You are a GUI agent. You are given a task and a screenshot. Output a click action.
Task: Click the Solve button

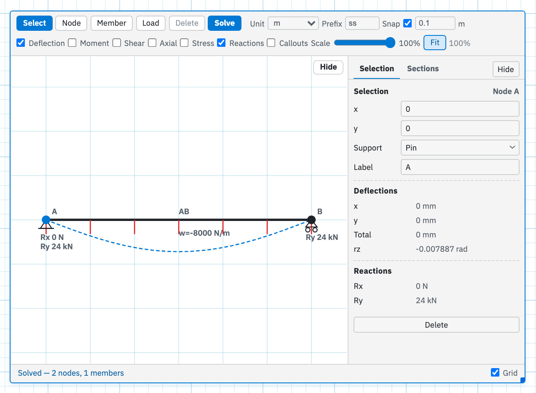tap(225, 23)
